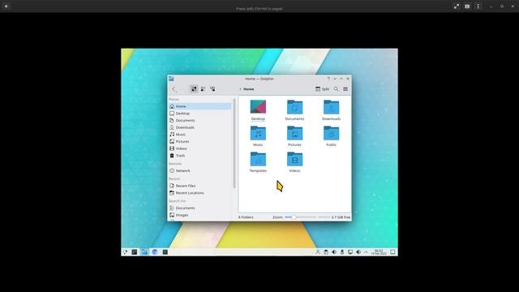Click the free disk space bar in the status bar
The height and width of the screenshot is (292, 519).
tap(324, 217)
